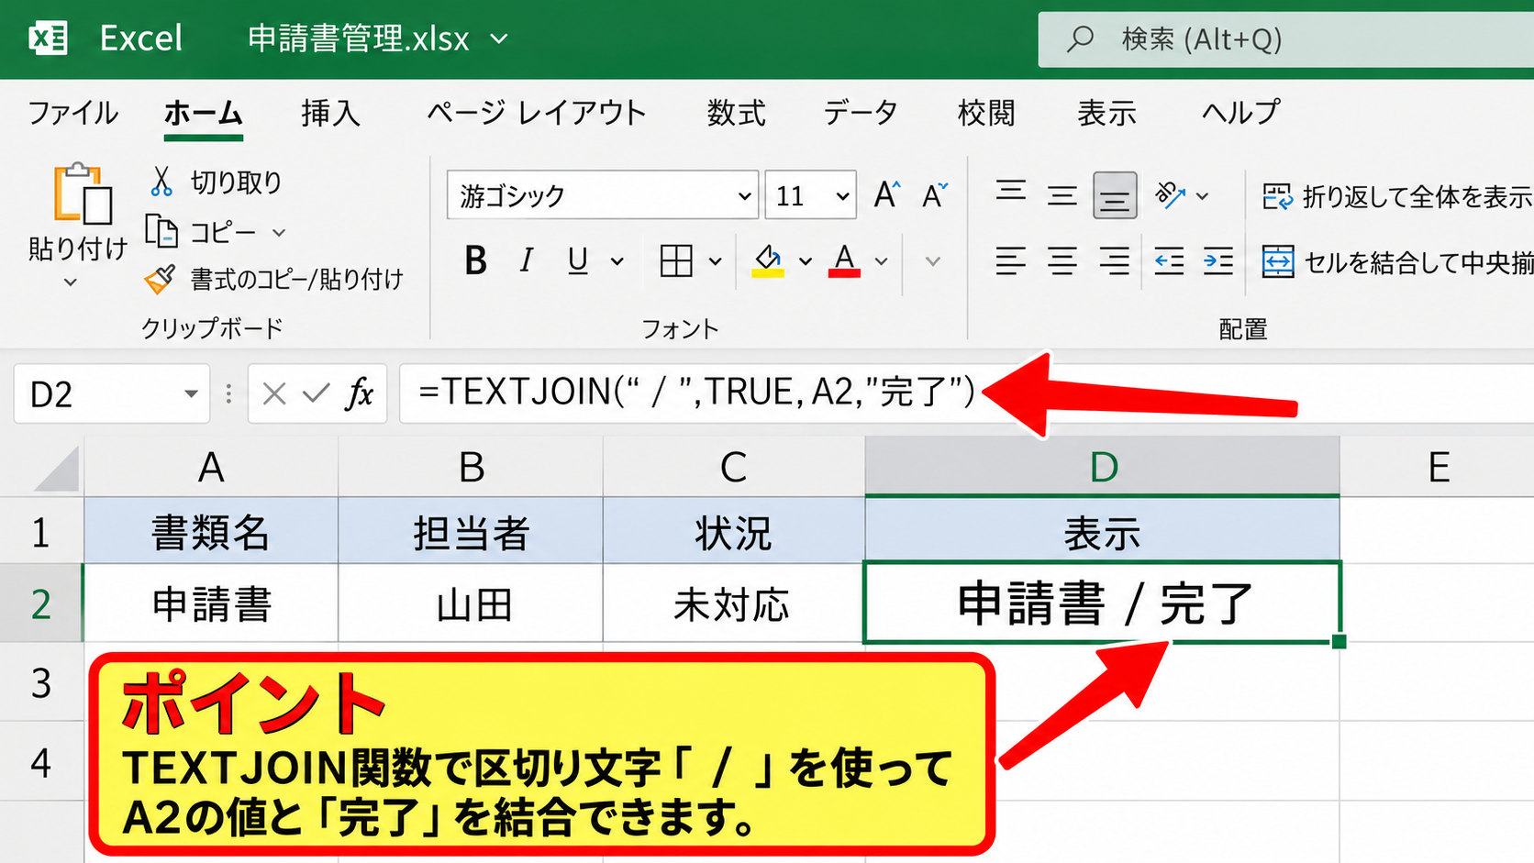
Task: Open the 数式 tab
Action: pos(736,113)
